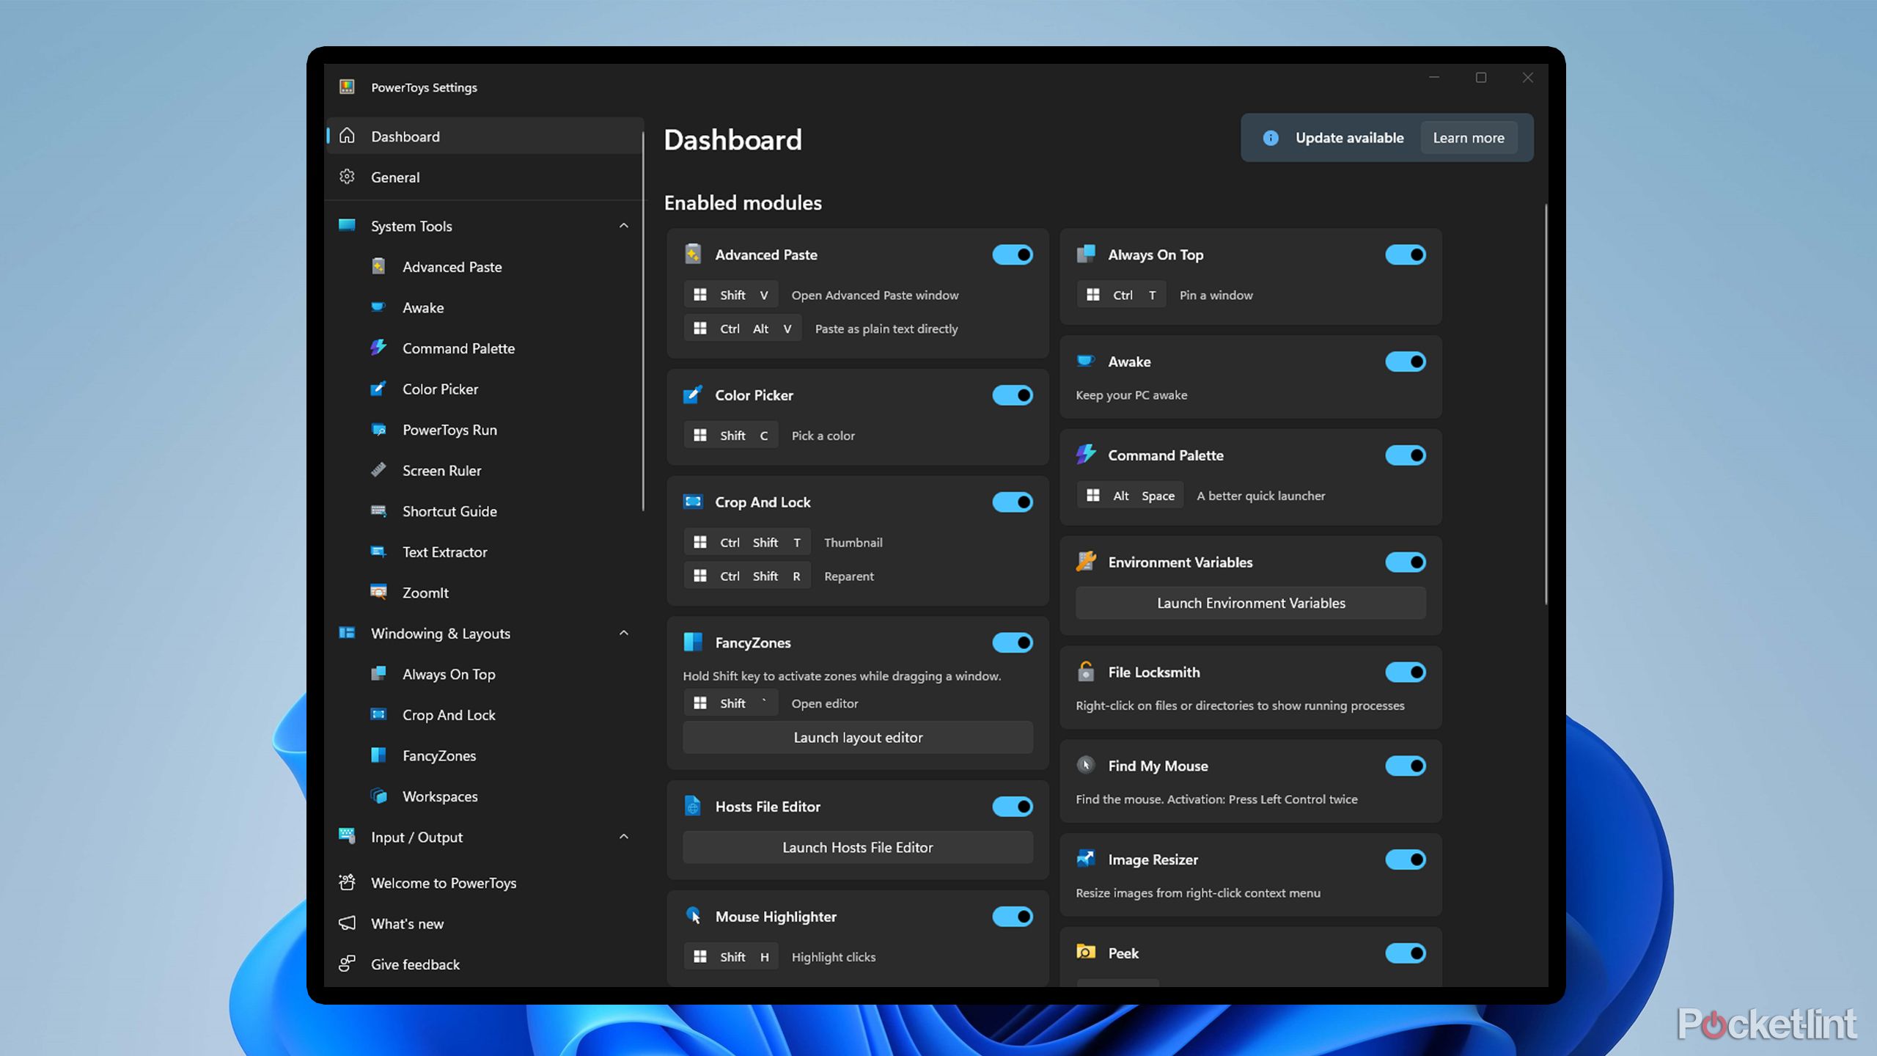Click the Screen Ruler sidebar icon

click(x=378, y=470)
